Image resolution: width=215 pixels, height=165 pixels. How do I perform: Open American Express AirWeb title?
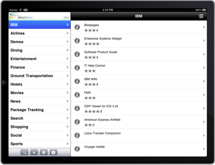(102, 120)
